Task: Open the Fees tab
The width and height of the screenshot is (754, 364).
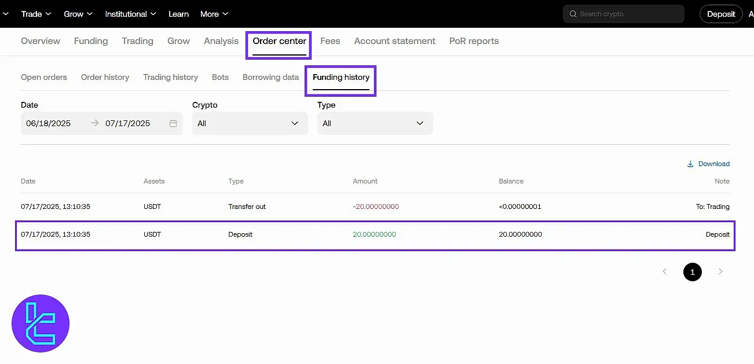Action: [x=330, y=41]
